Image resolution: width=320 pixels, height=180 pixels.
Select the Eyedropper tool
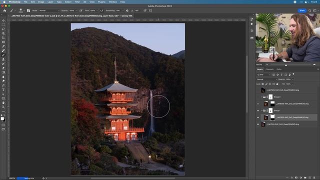3,46
